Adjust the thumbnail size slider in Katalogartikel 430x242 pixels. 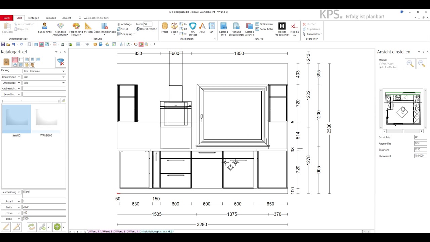[31, 100]
